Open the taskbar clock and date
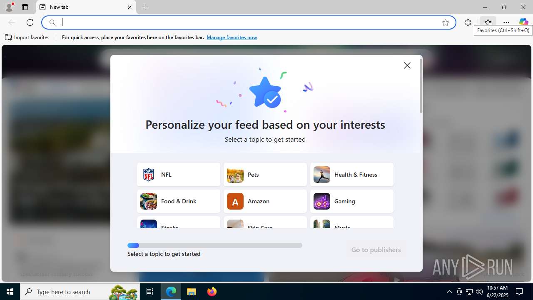Image resolution: width=533 pixels, height=300 pixels. click(498, 292)
